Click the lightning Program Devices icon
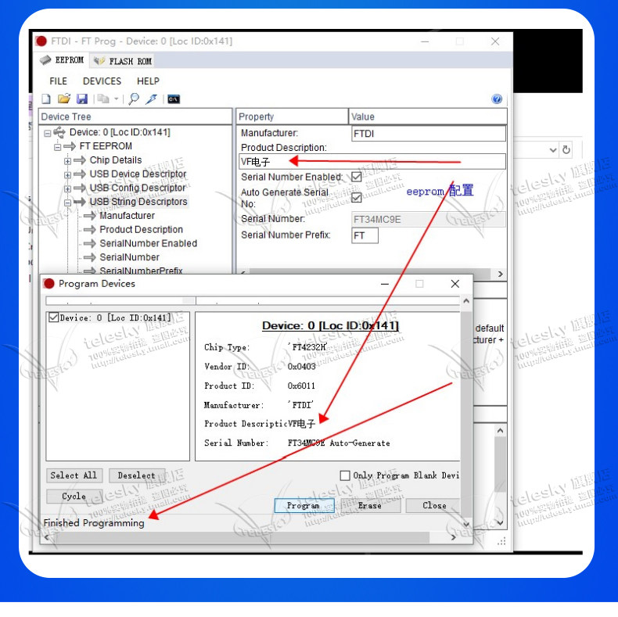The height and width of the screenshot is (617, 618). coord(151,99)
